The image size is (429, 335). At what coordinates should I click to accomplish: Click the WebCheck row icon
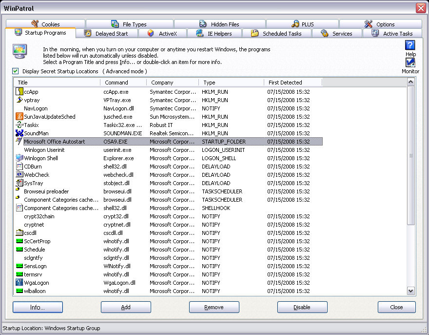coord(19,174)
